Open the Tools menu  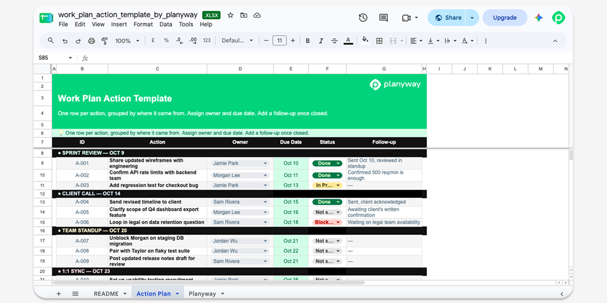pos(186,24)
